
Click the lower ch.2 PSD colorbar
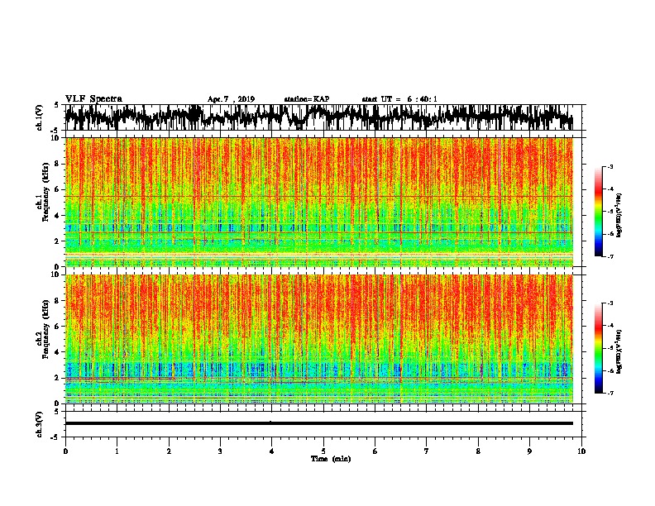point(599,348)
